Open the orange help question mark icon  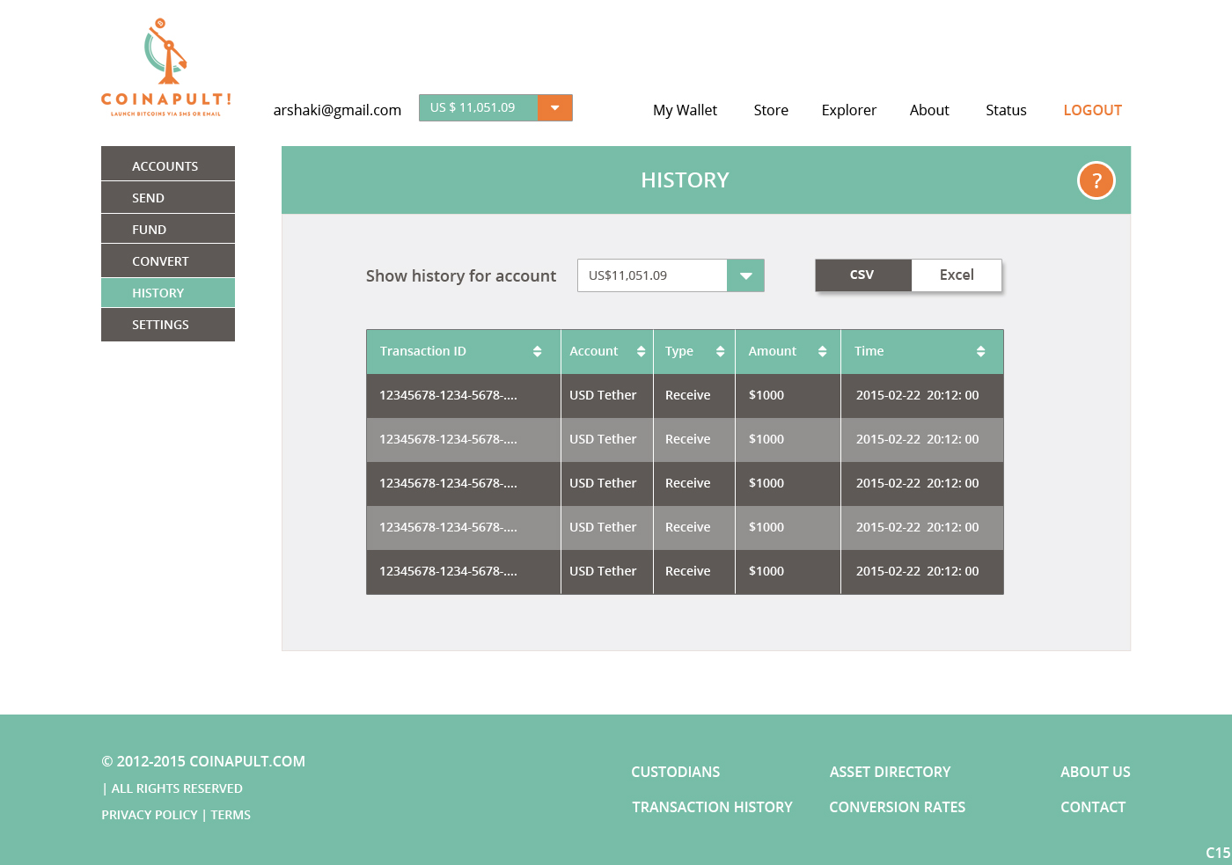point(1096,180)
